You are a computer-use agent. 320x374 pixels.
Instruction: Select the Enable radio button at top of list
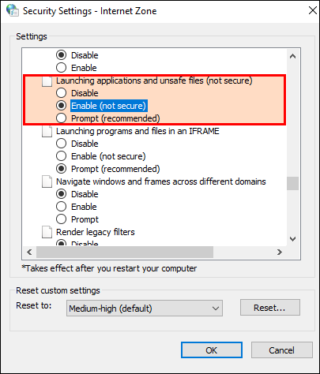click(61, 68)
